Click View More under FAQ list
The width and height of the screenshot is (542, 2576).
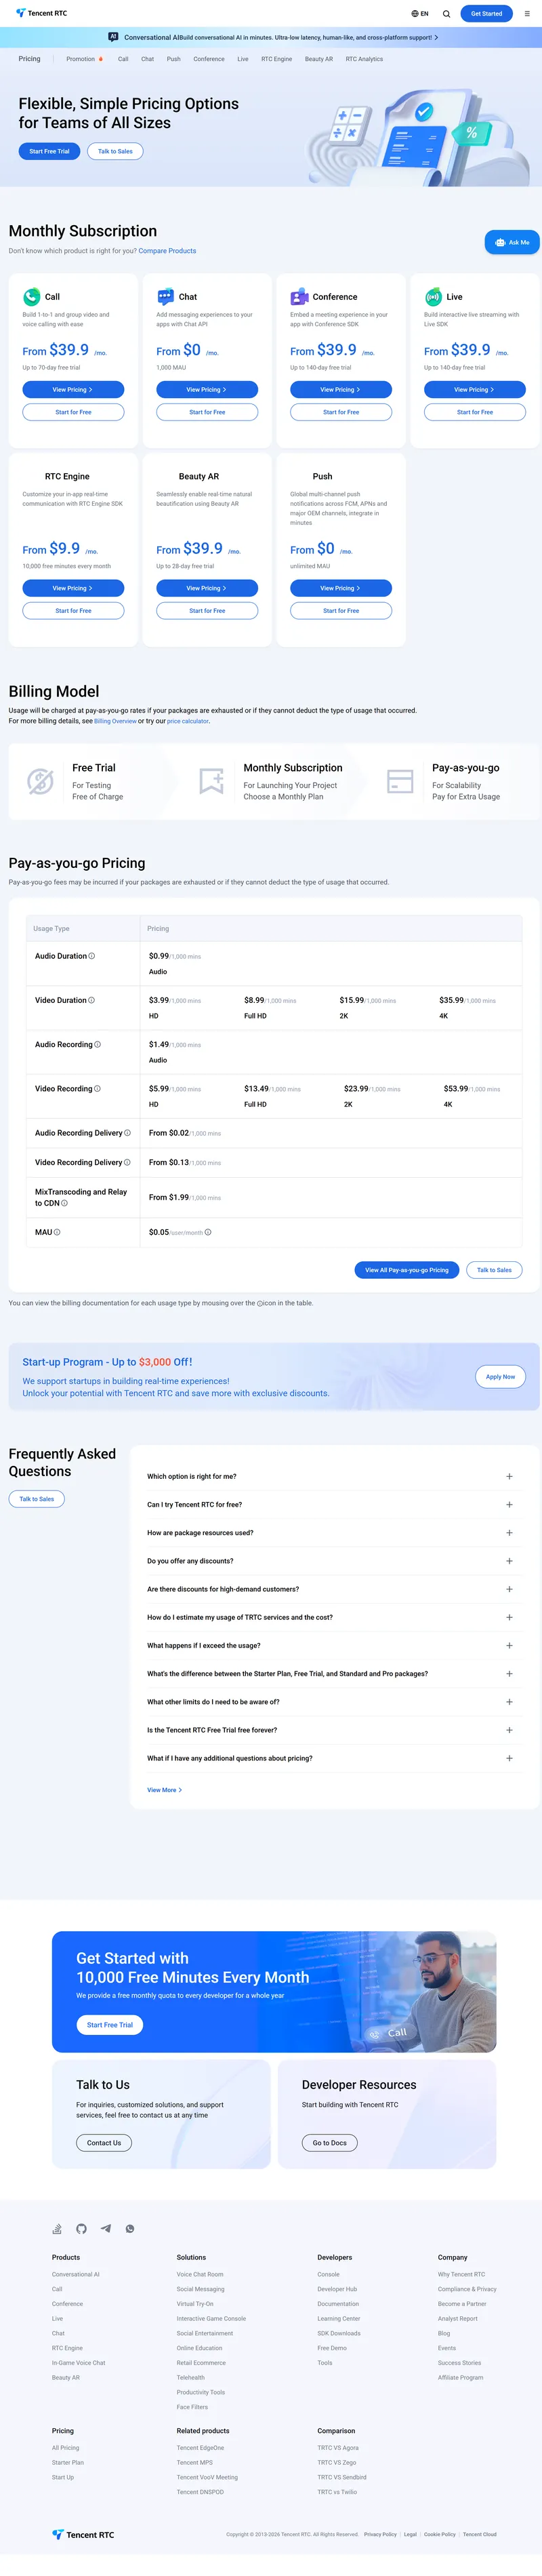click(x=164, y=1790)
